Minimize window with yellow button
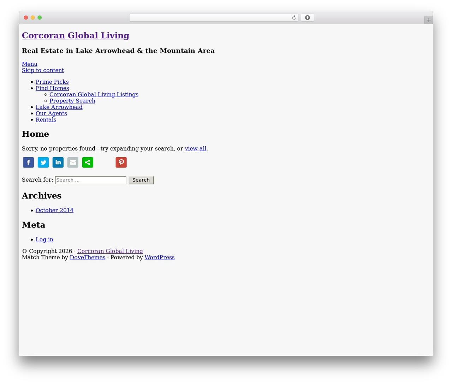Viewport: 452px width, 383px height. (x=33, y=18)
